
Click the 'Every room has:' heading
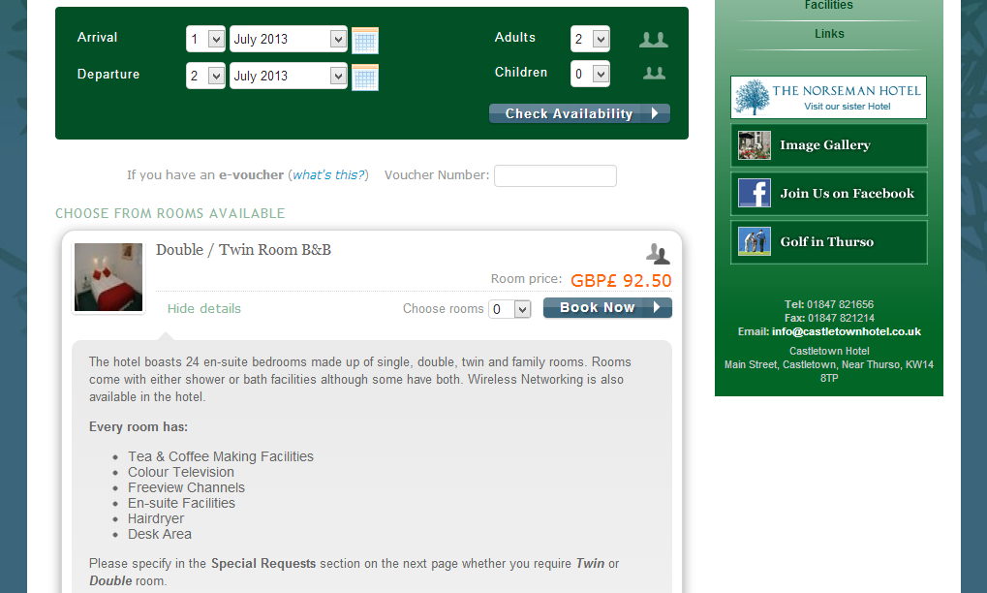[x=139, y=426]
